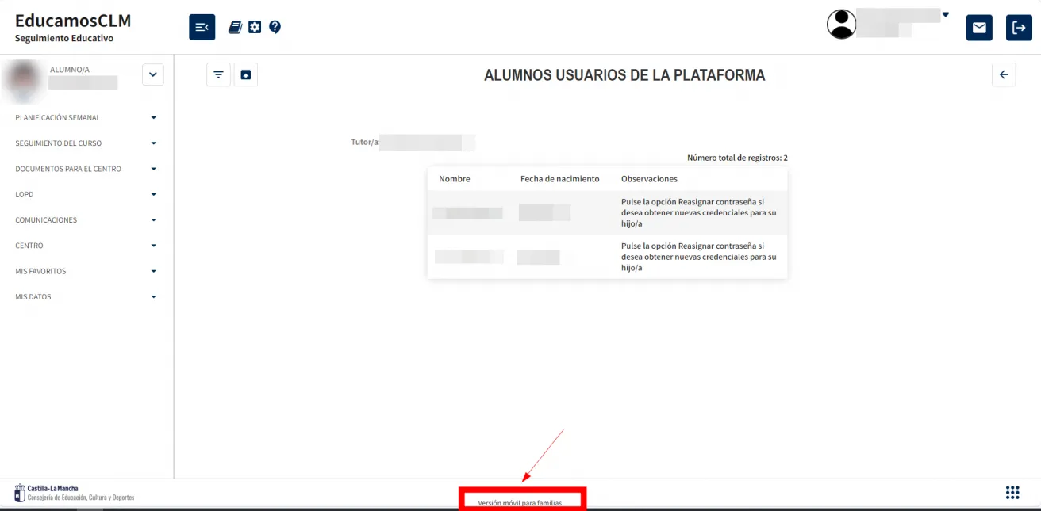The width and height of the screenshot is (1041, 511).
Task: Expand the ALUMNO/A selector chevron
Action: click(152, 74)
